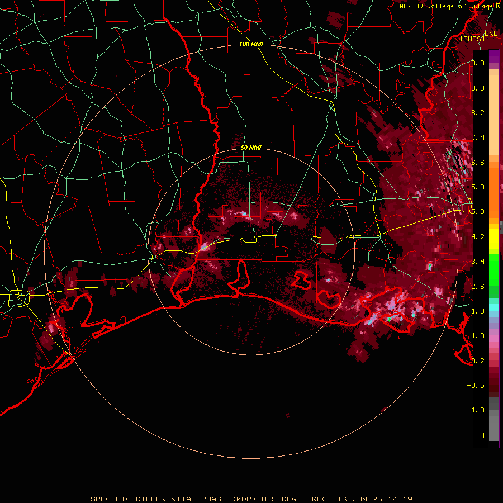Click the 4.2 value on color scale
This screenshot has height=503, width=503.
478,237
